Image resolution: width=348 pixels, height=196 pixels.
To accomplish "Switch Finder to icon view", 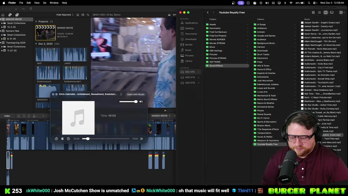I will tap(313, 13).
